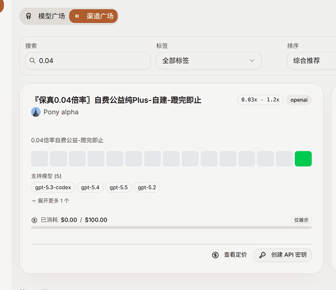The width and height of the screenshot is (336, 290).
Task: Click the AI badge icon in 渠道广场
Action: [x=77, y=16]
